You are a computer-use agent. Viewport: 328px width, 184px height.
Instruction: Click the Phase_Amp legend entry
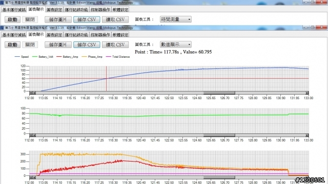[x=92, y=57]
